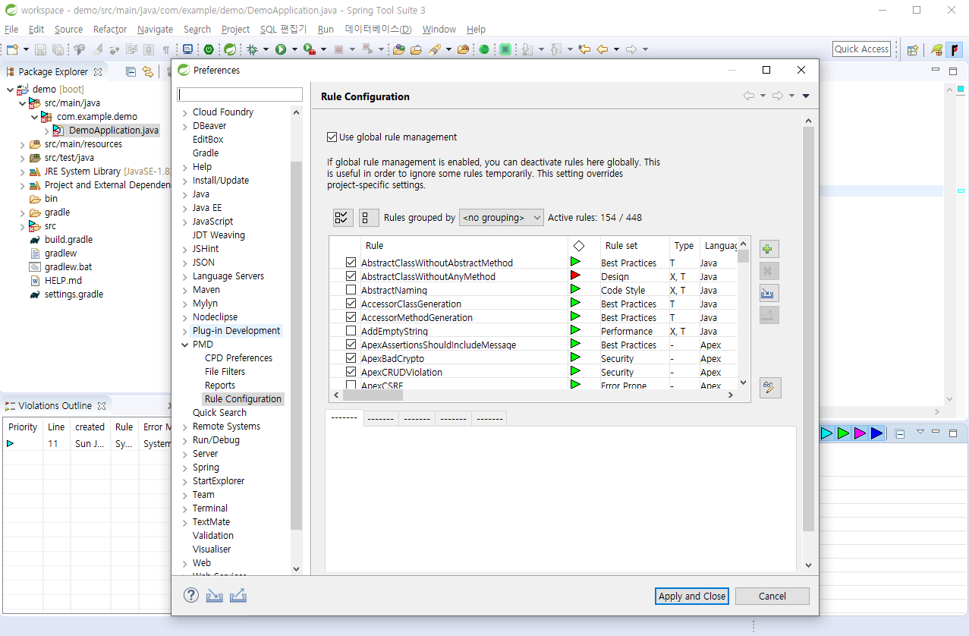The width and height of the screenshot is (969, 636).
Task: Click the preferences filter text field
Action: [240, 95]
